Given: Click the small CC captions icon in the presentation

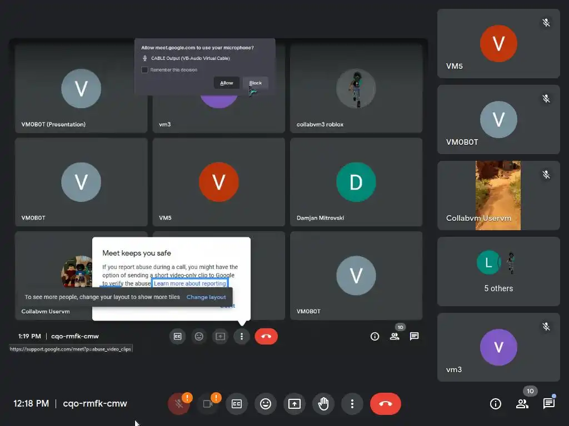Looking at the screenshot, I should coord(177,336).
